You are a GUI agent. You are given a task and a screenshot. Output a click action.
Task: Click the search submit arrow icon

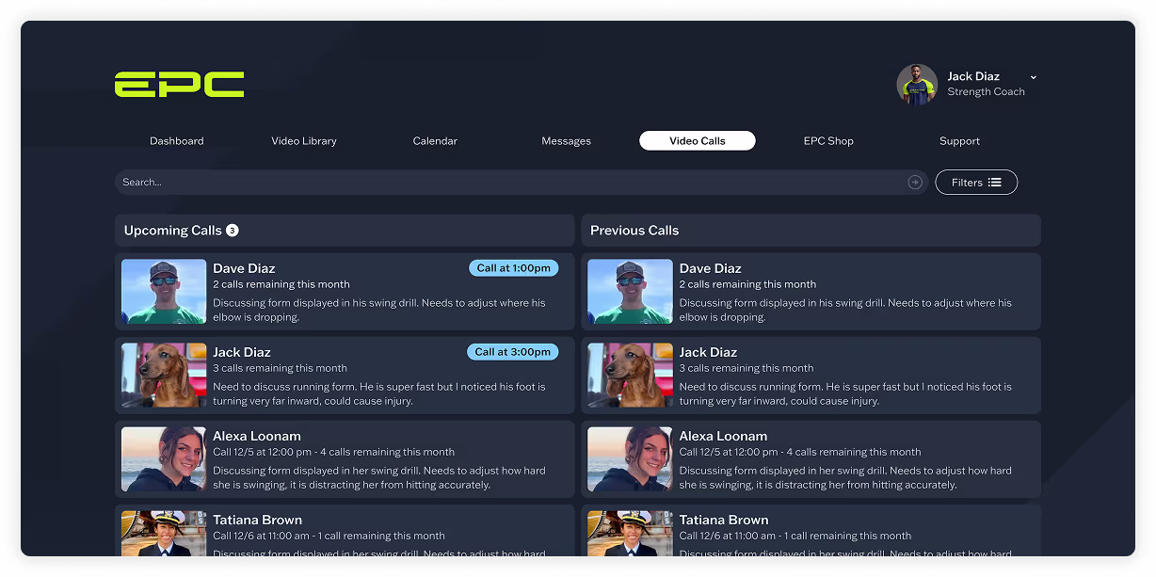914,182
